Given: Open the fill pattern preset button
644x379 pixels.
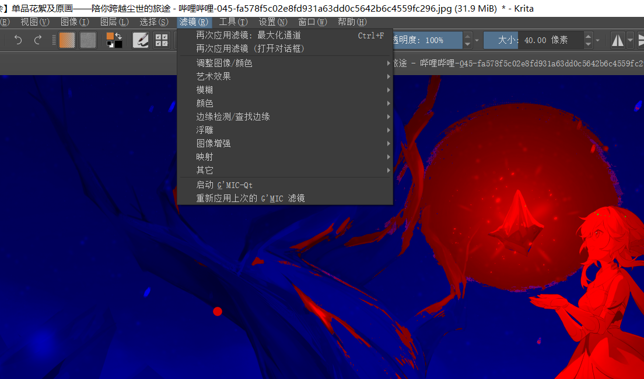Looking at the screenshot, I should (87, 40).
